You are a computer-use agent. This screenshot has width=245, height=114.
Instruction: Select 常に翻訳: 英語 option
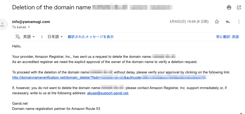coord(228,37)
